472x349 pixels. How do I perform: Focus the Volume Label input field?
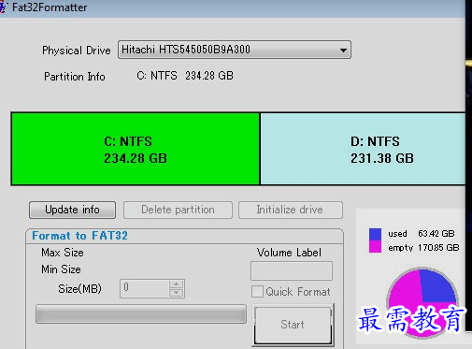(x=292, y=270)
